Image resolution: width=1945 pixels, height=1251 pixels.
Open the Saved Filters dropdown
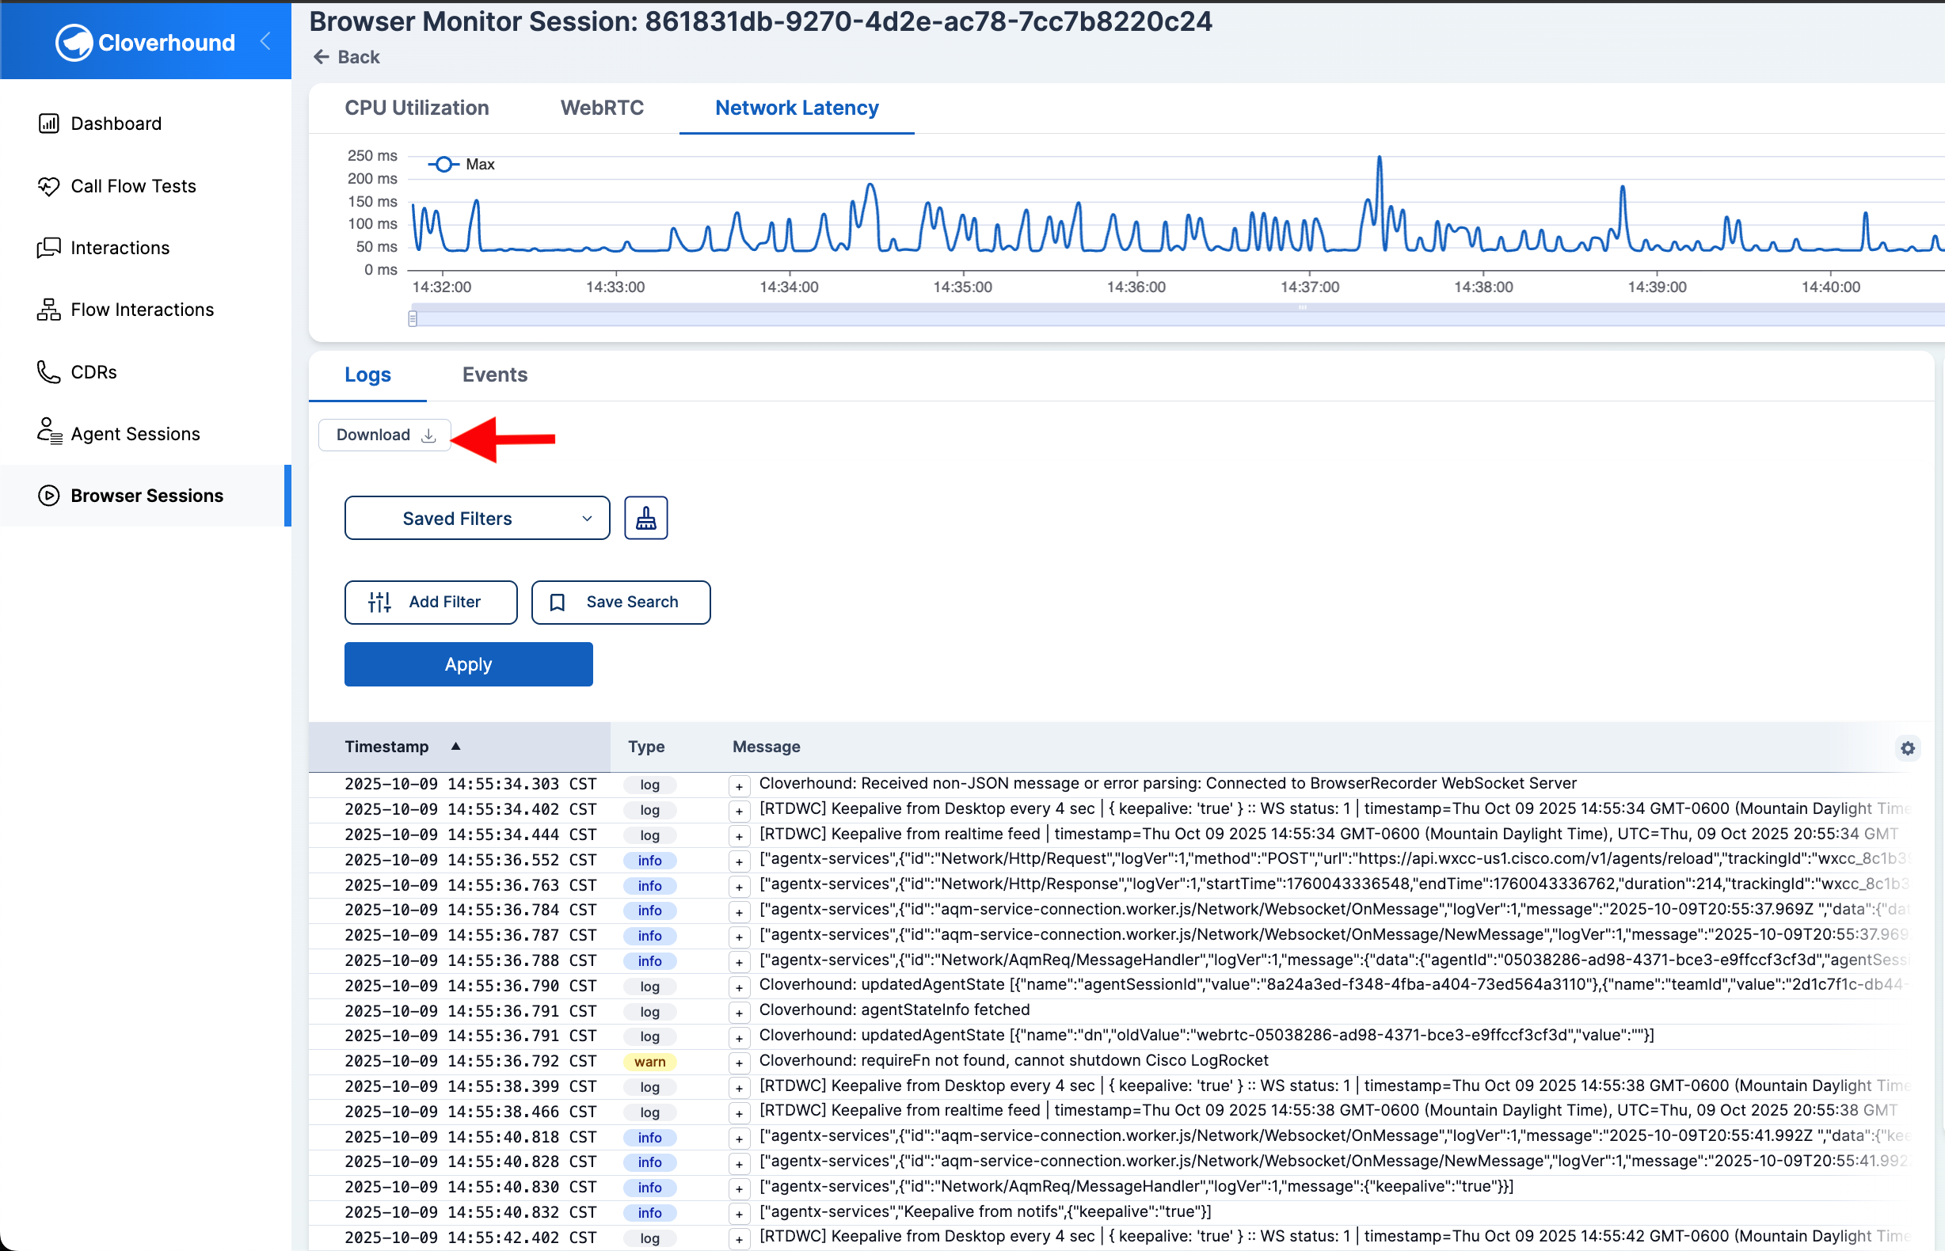(477, 519)
